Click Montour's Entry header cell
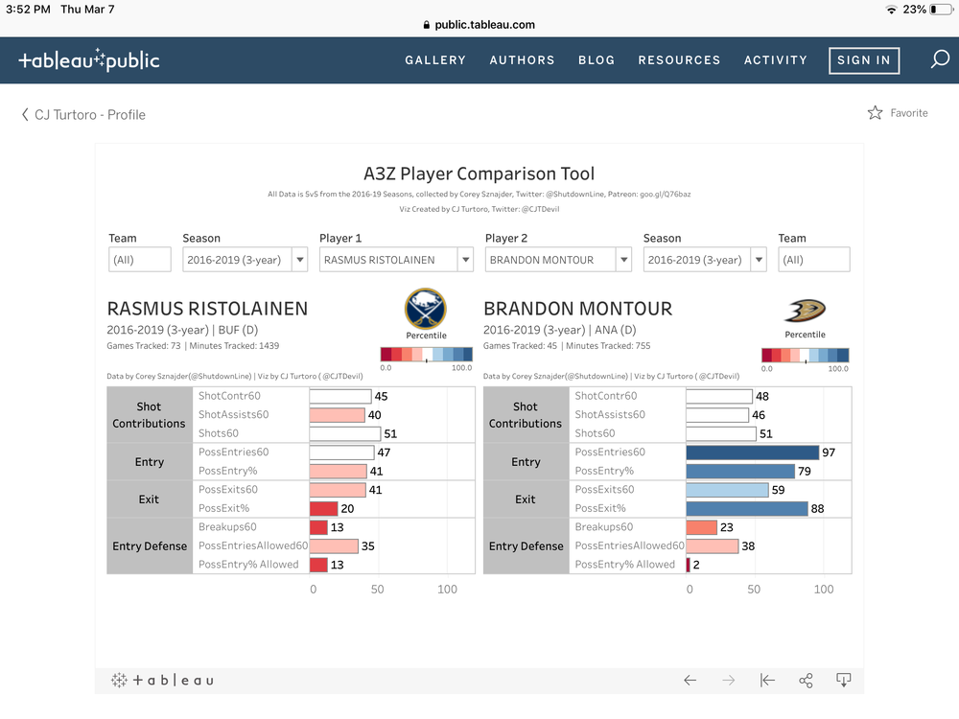 (x=526, y=462)
